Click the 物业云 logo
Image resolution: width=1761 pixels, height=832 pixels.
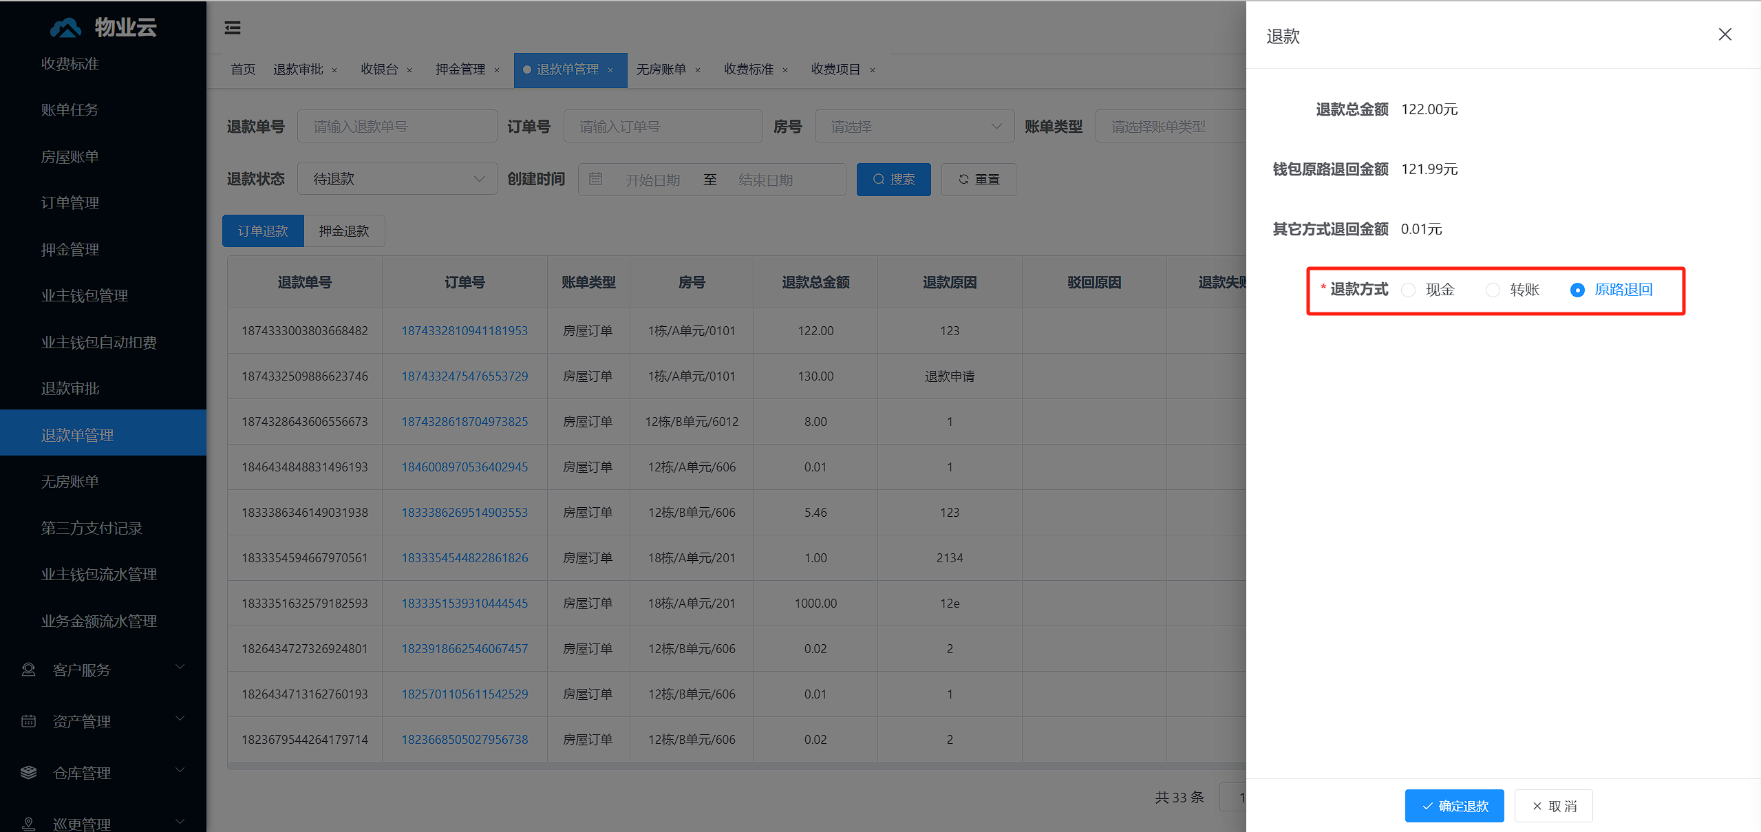tap(103, 28)
